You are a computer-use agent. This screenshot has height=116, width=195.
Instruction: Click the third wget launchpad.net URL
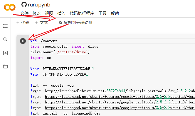point(120,102)
